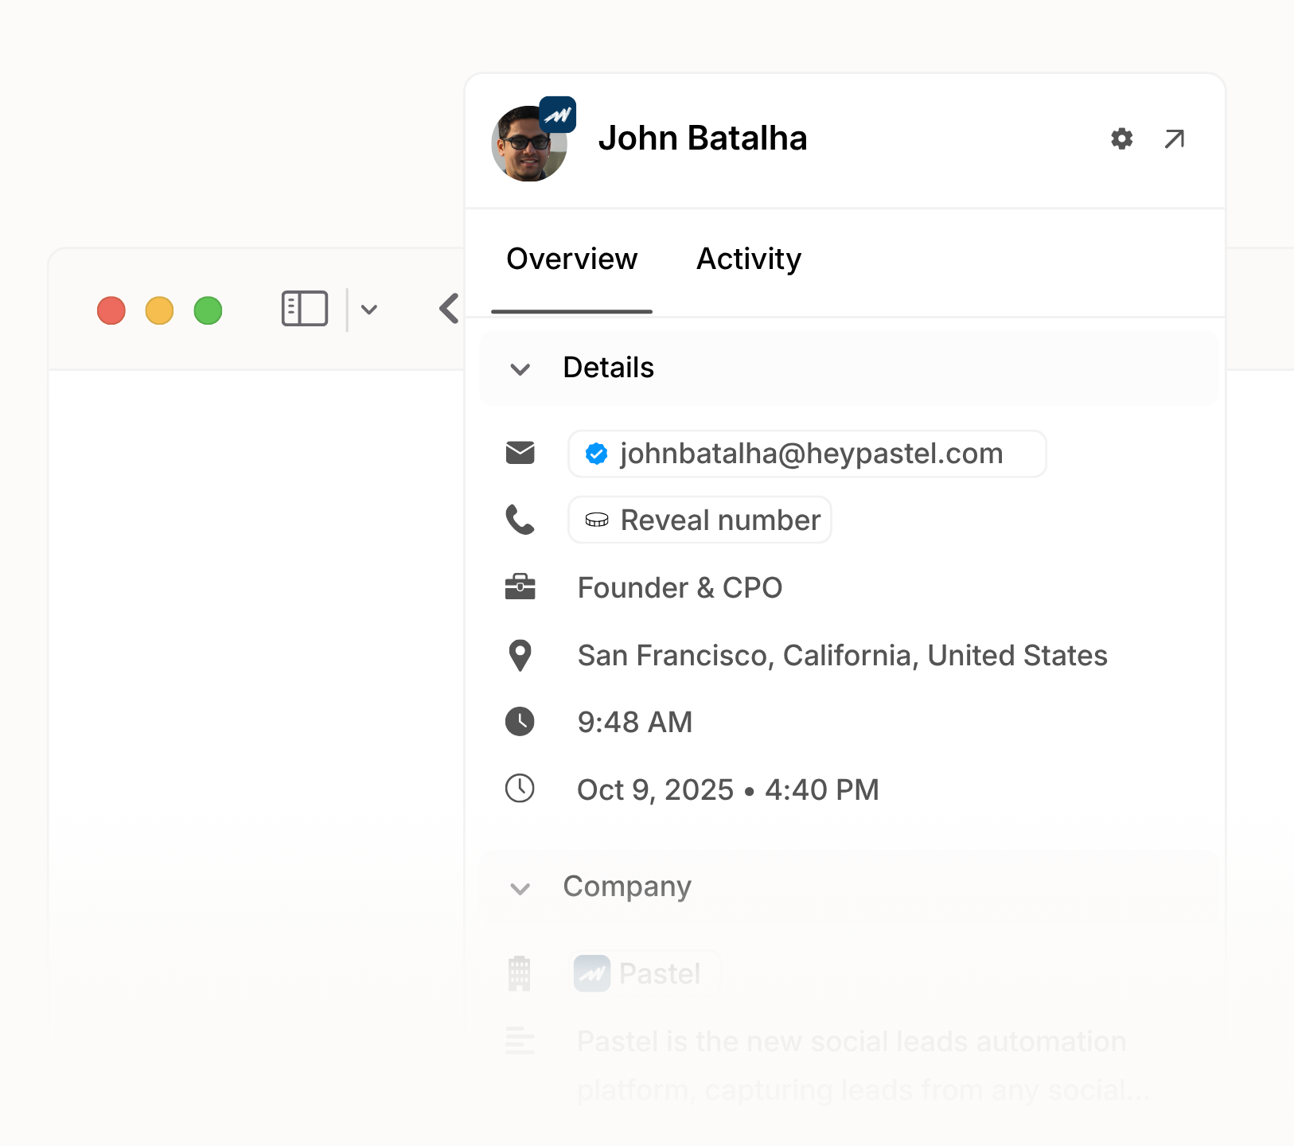Expand the Company section
This screenshot has width=1294, height=1146.
(x=520, y=889)
